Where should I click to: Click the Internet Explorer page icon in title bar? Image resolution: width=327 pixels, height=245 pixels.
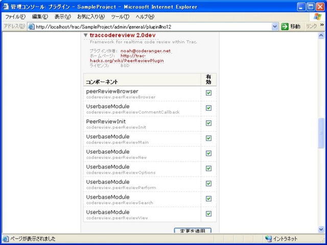(6, 7)
